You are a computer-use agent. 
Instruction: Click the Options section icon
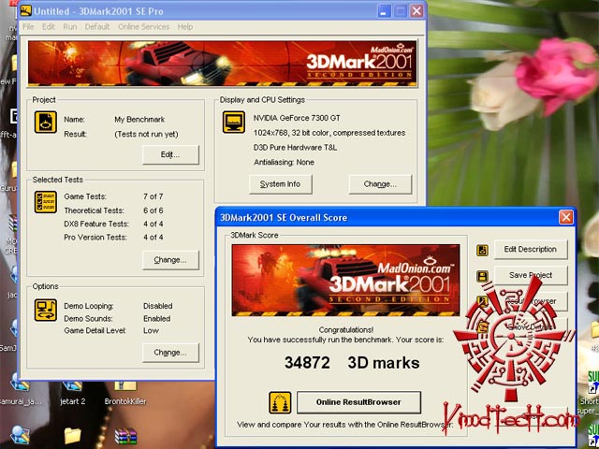coord(46,310)
